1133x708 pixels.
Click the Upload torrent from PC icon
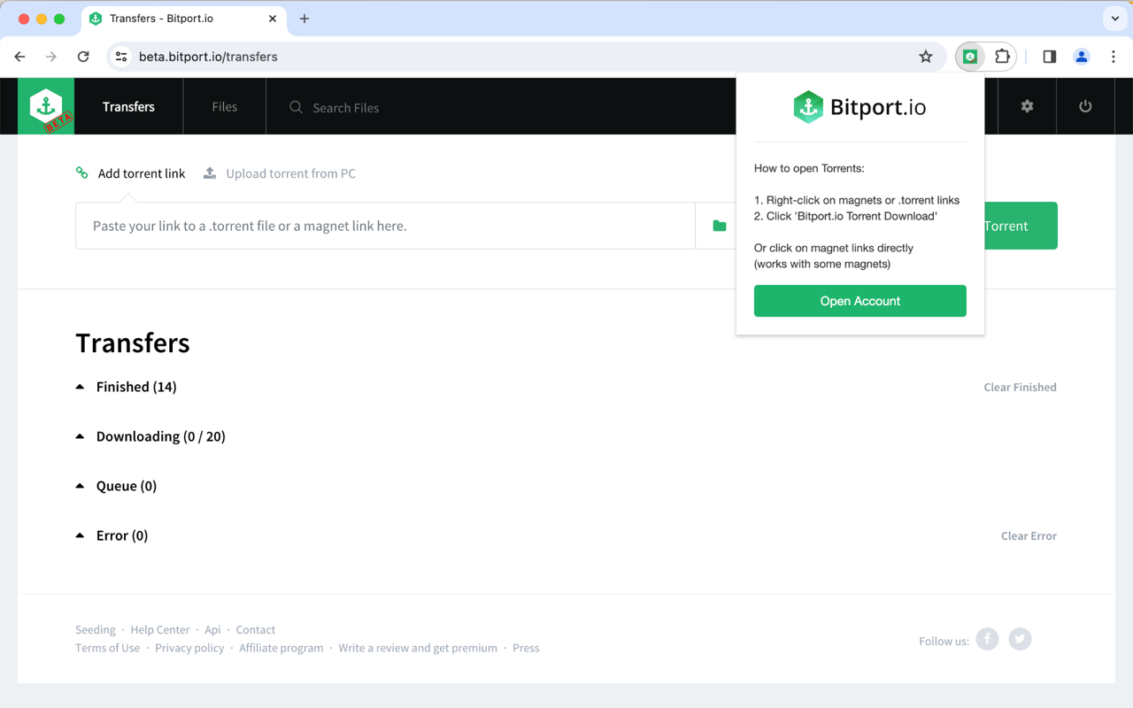pos(210,173)
